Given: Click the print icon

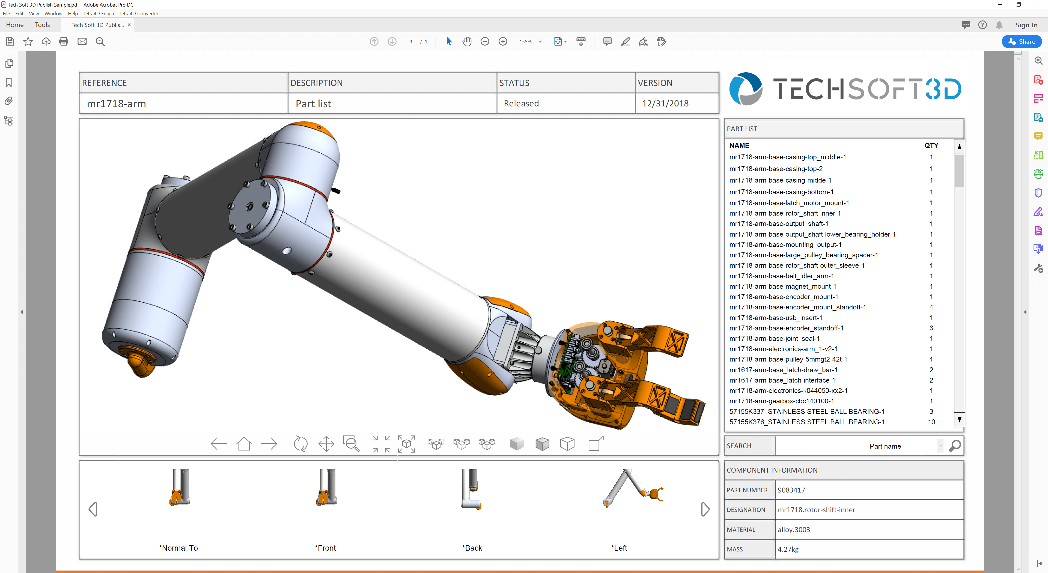Looking at the screenshot, I should (64, 41).
